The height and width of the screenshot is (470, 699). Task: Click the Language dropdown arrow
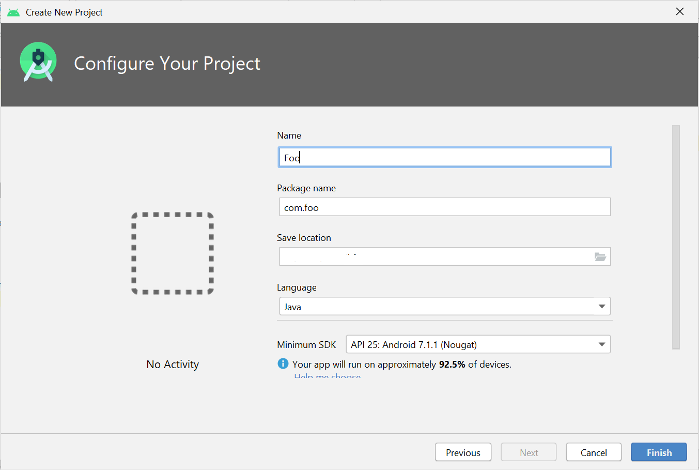pyautogui.click(x=601, y=306)
